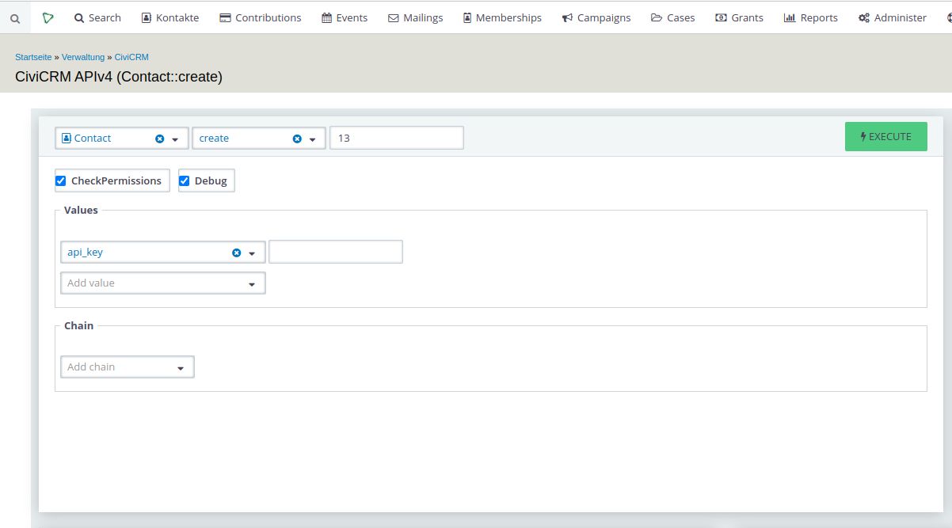Click the green Execute button

click(885, 136)
